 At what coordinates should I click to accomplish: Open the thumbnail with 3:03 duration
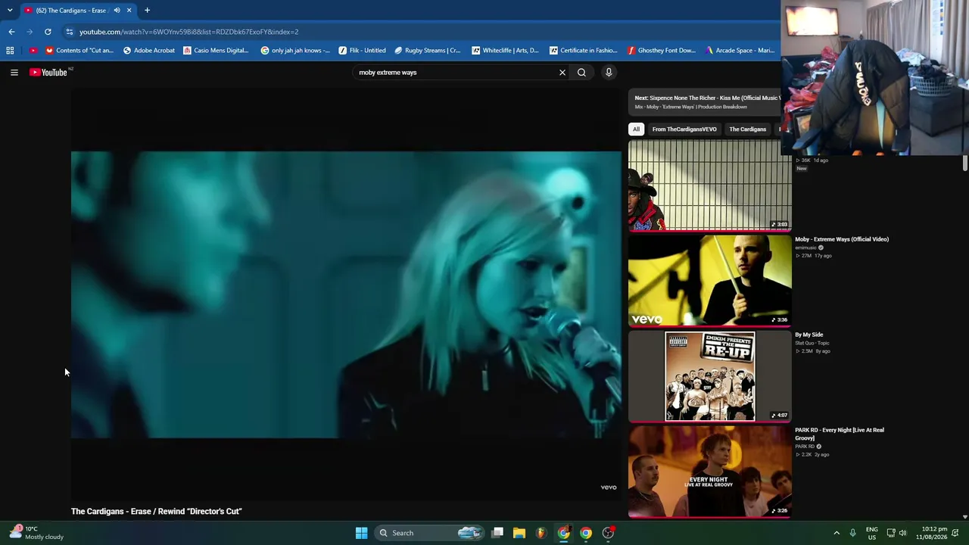(x=710, y=185)
